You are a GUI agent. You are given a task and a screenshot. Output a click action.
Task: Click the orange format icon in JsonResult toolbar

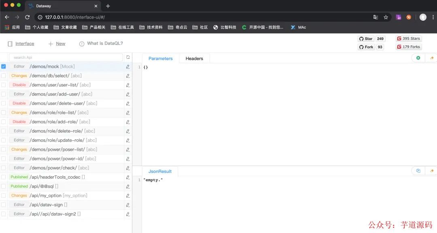[432, 171]
